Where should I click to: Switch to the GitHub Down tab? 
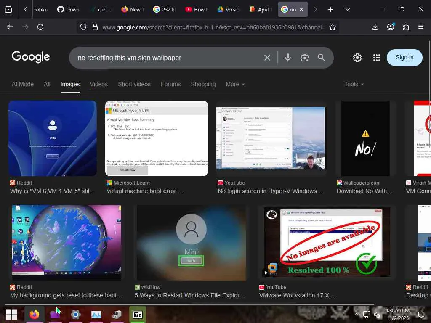(x=69, y=10)
